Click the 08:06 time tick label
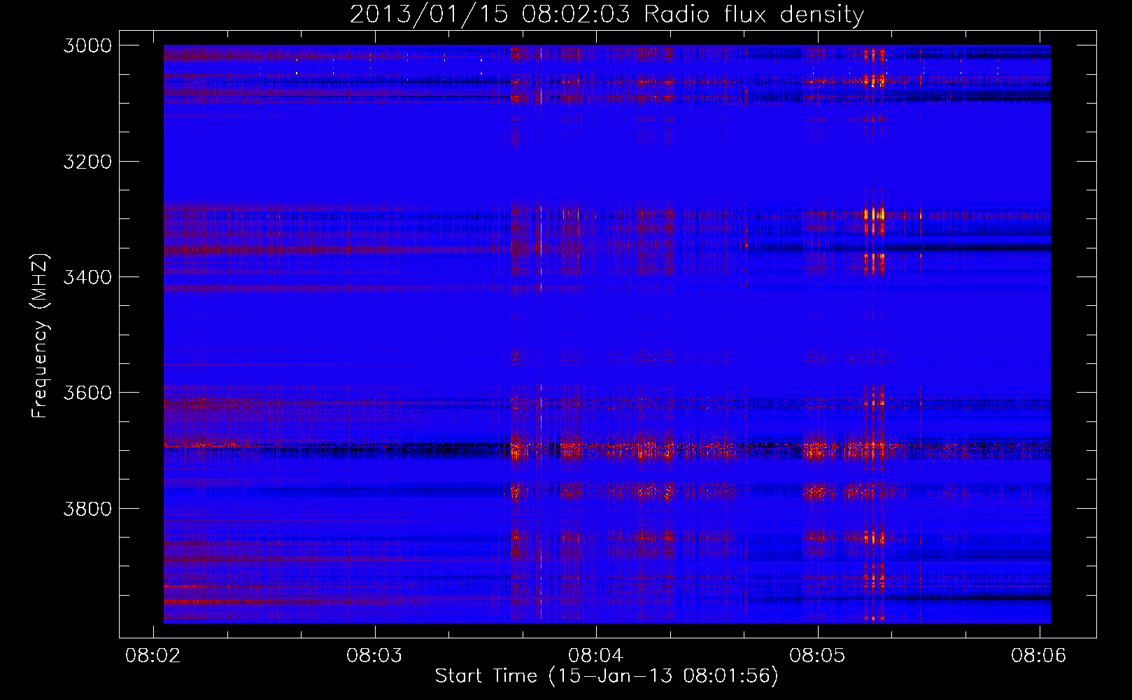Viewport: 1132px width, 700px height. pyautogui.click(x=1038, y=655)
